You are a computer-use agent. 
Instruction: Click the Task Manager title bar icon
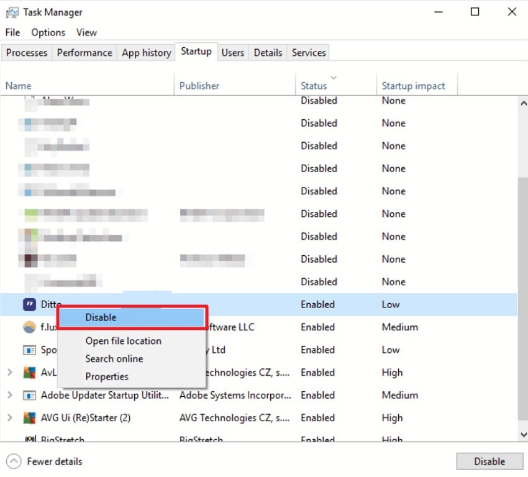click(x=14, y=12)
